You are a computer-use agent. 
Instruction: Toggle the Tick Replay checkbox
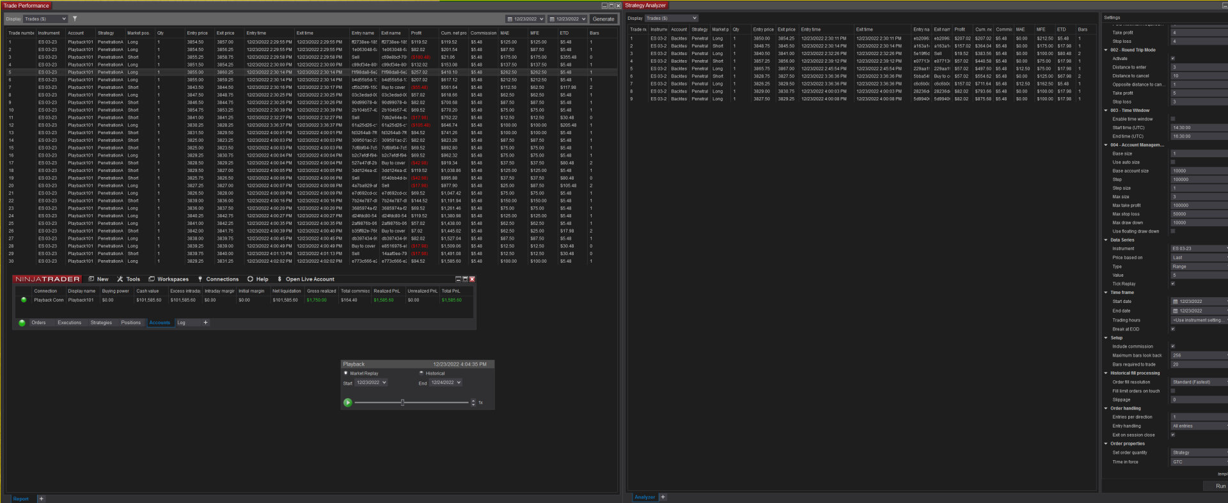(1173, 284)
